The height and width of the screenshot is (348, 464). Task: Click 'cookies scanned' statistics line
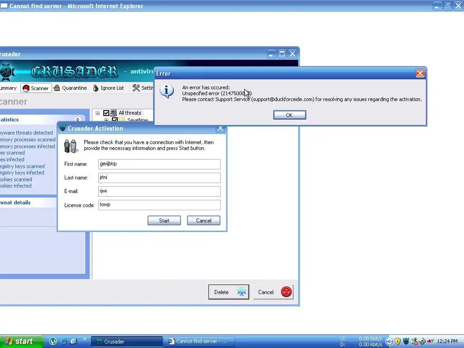click(x=16, y=179)
